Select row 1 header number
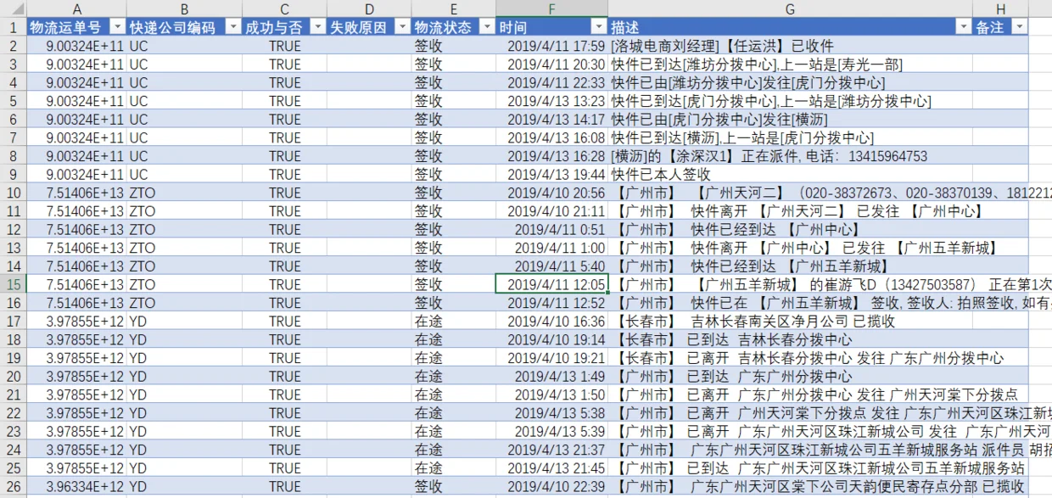The width and height of the screenshot is (1052, 498). pos(13,27)
